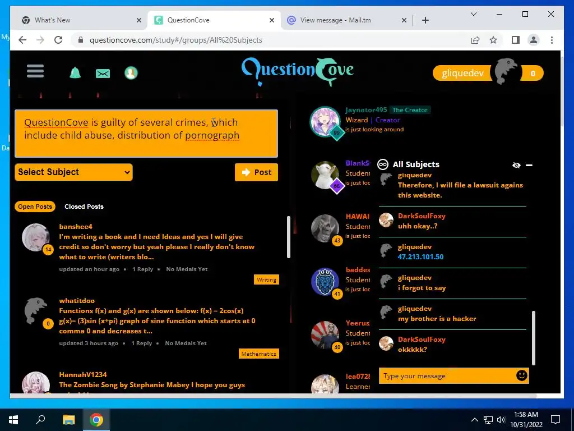Filter by the Writing subject tag

pos(266,279)
